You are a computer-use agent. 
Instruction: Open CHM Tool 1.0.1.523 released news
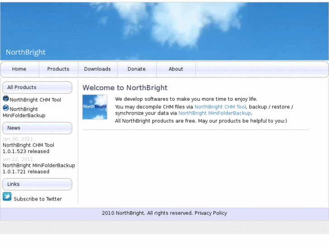point(29,148)
